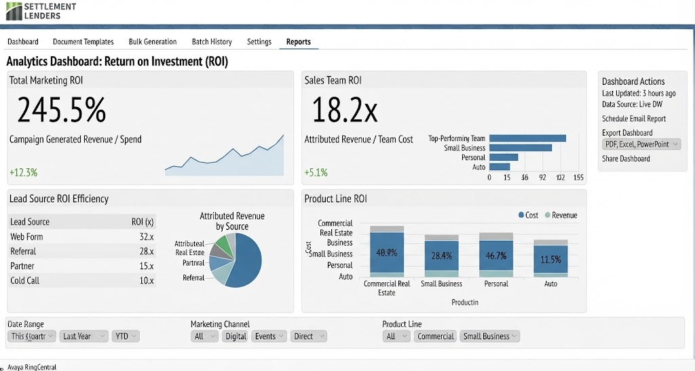Expand the Marketing Channel All dropdown
695x371 pixels.
[205, 336]
